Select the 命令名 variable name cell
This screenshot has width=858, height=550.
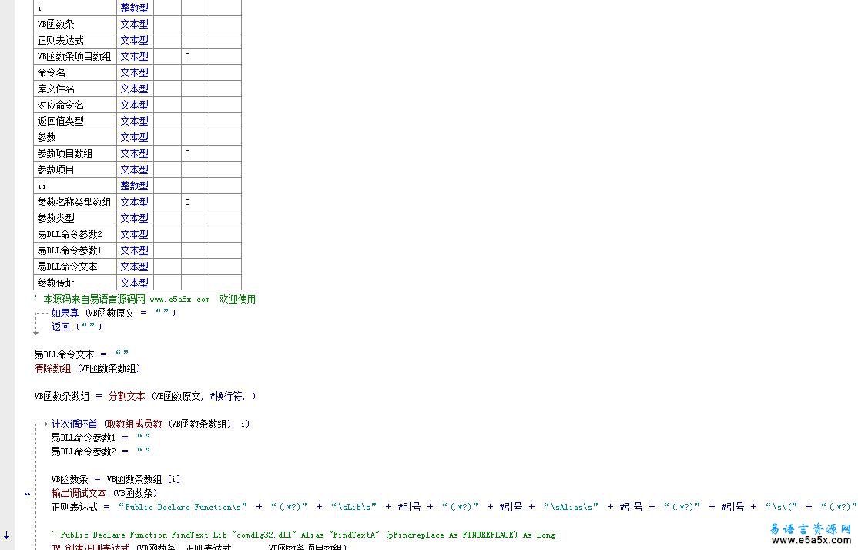point(75,72)
